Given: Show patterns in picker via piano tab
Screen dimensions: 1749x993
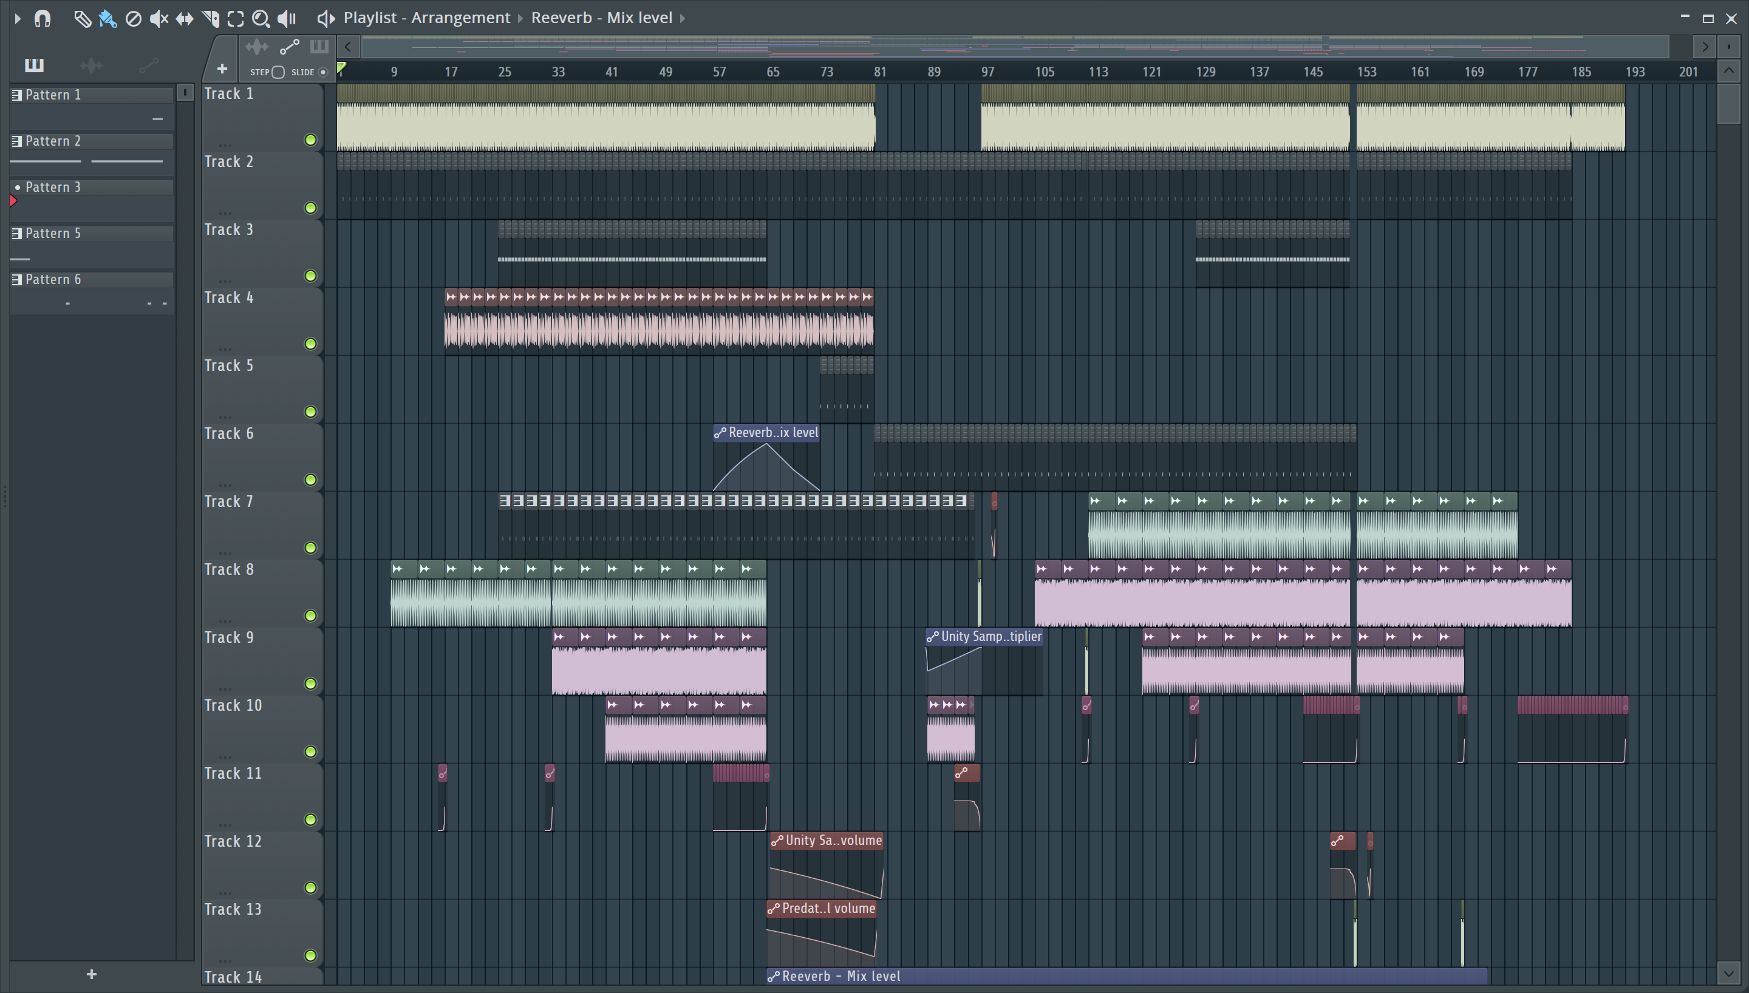Looking at the screenshot, I should click(34, 66).
